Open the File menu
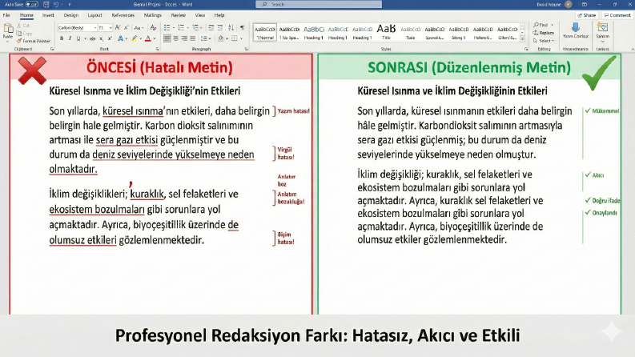The height and width of the screenshot is (357, 635). pyautogui.click(x=6, y=15)
